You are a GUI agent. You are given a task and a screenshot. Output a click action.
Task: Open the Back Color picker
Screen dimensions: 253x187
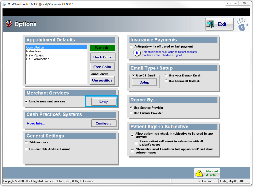tap(102, 57)
